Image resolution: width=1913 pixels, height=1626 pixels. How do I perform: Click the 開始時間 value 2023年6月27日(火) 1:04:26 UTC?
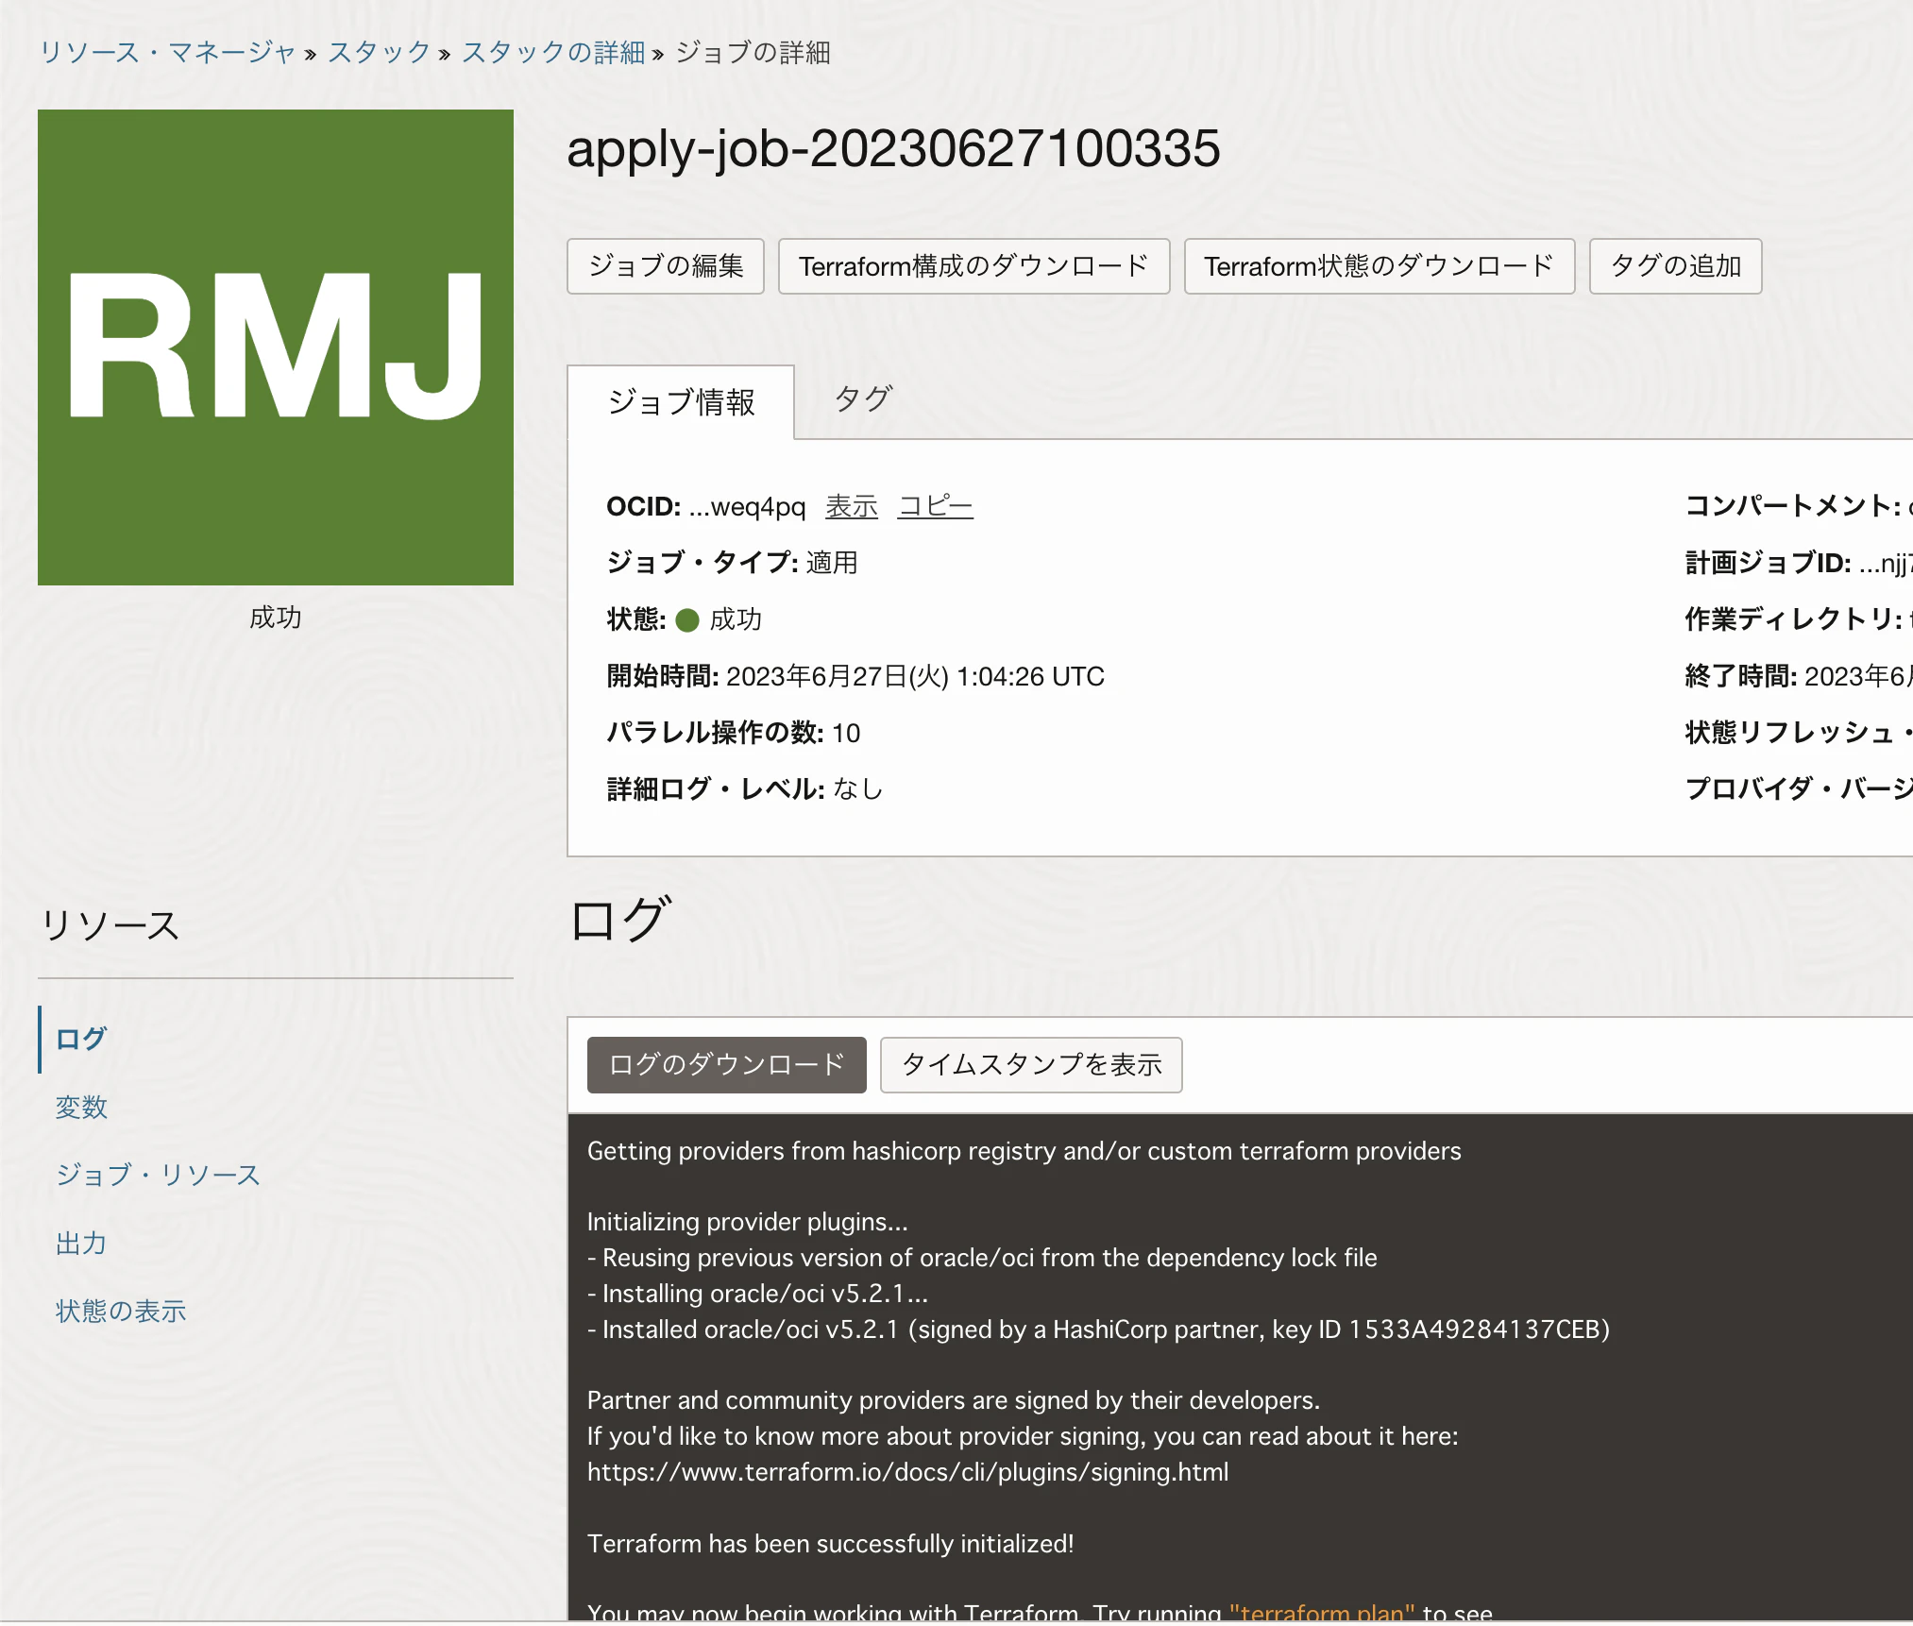(915, 677)
